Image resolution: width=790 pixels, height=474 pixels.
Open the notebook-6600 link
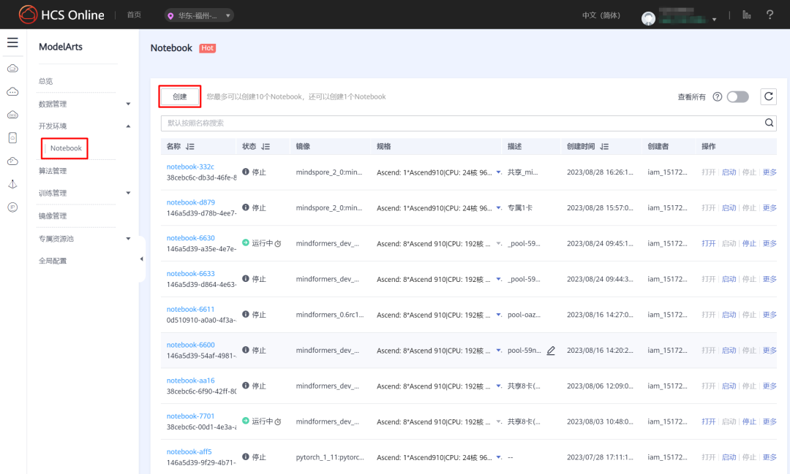point(190,345)
